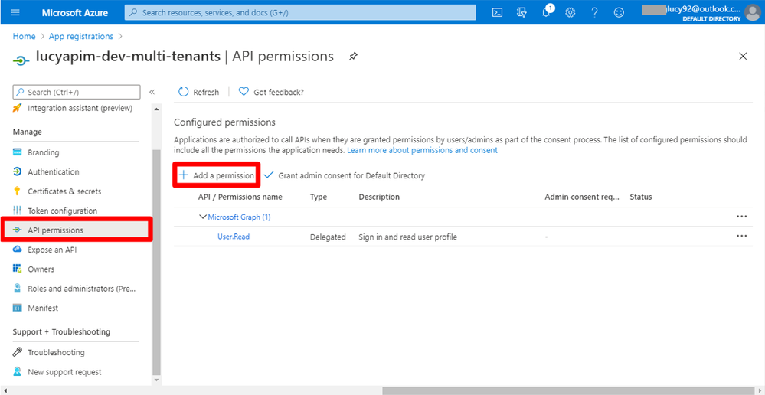Click Got feedback? button
Screen dimensions: 765x395
point(271,92)
